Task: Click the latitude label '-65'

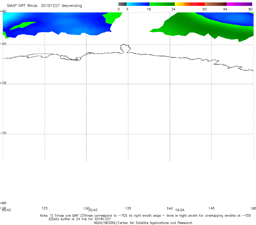Action: (x=3, y=44)
